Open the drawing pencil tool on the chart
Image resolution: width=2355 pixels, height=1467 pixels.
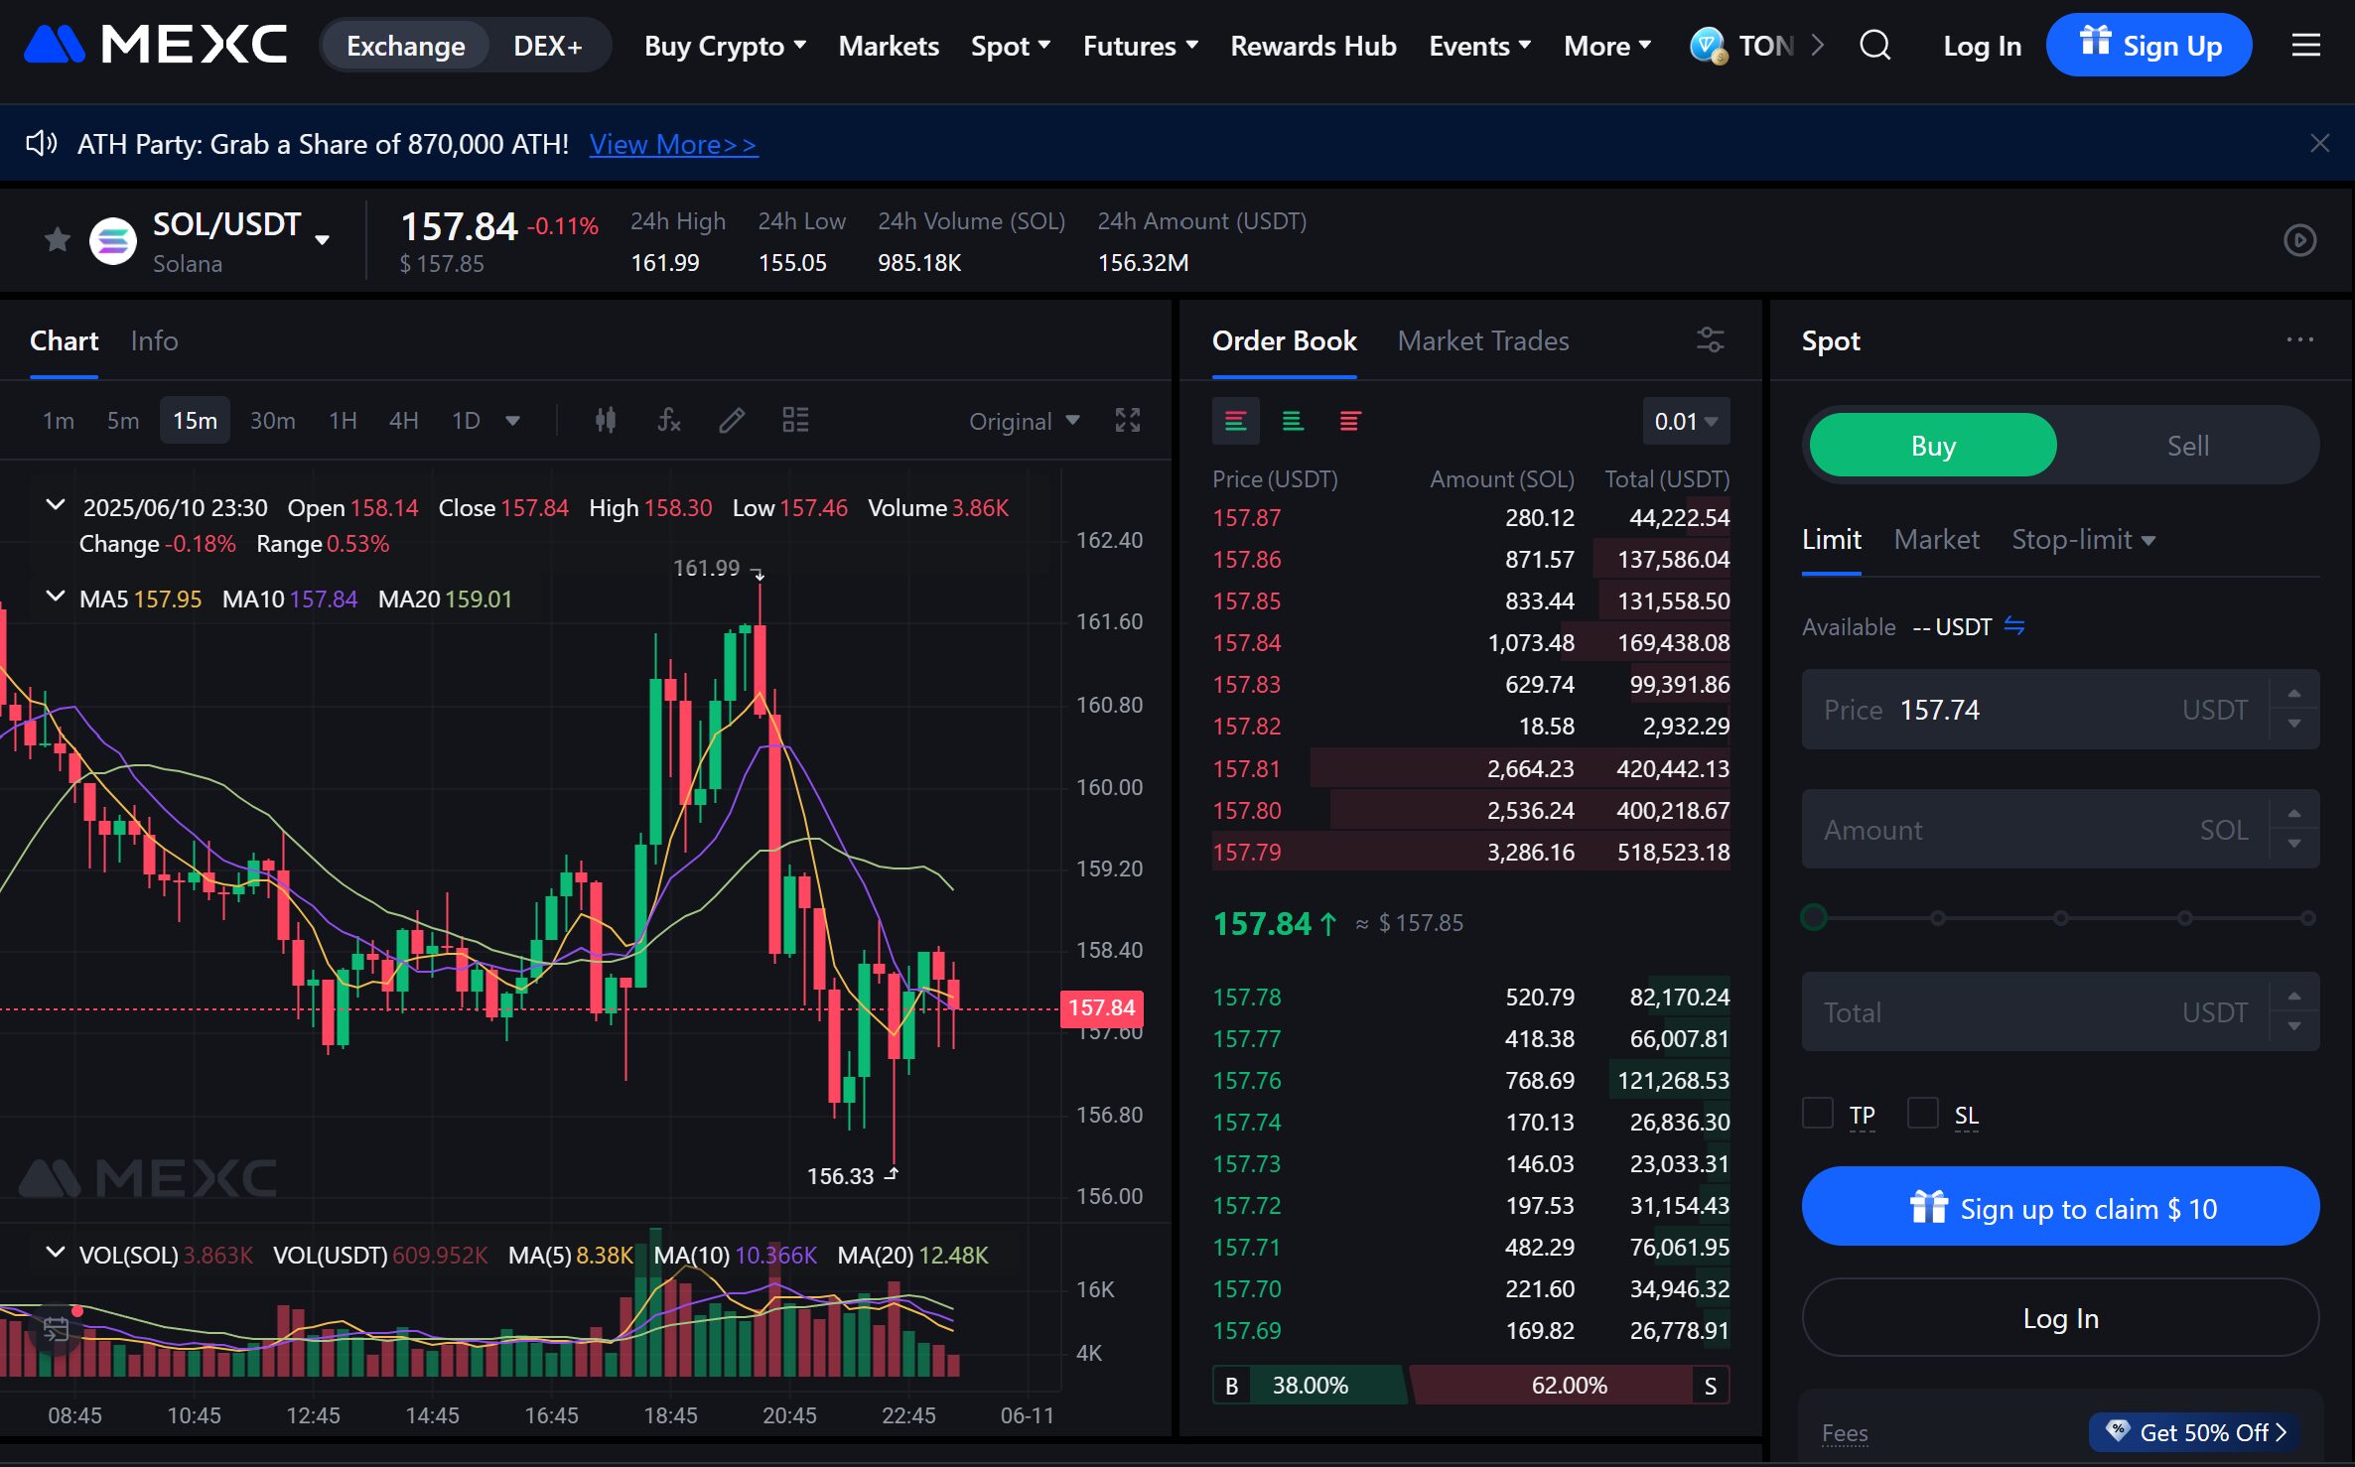click(x=732, y=420)
